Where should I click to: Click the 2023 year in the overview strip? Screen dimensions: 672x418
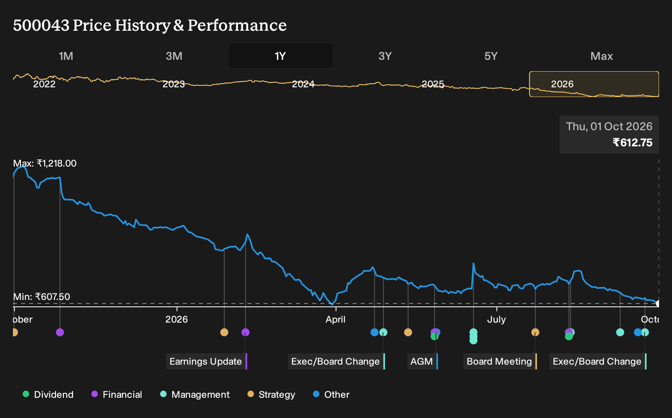click(173, 84)
